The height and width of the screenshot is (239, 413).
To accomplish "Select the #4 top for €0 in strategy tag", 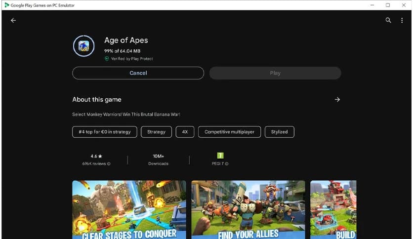I will (x=105, y=132).
